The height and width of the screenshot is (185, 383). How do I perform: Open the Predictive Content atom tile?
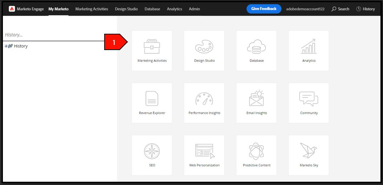256,155
